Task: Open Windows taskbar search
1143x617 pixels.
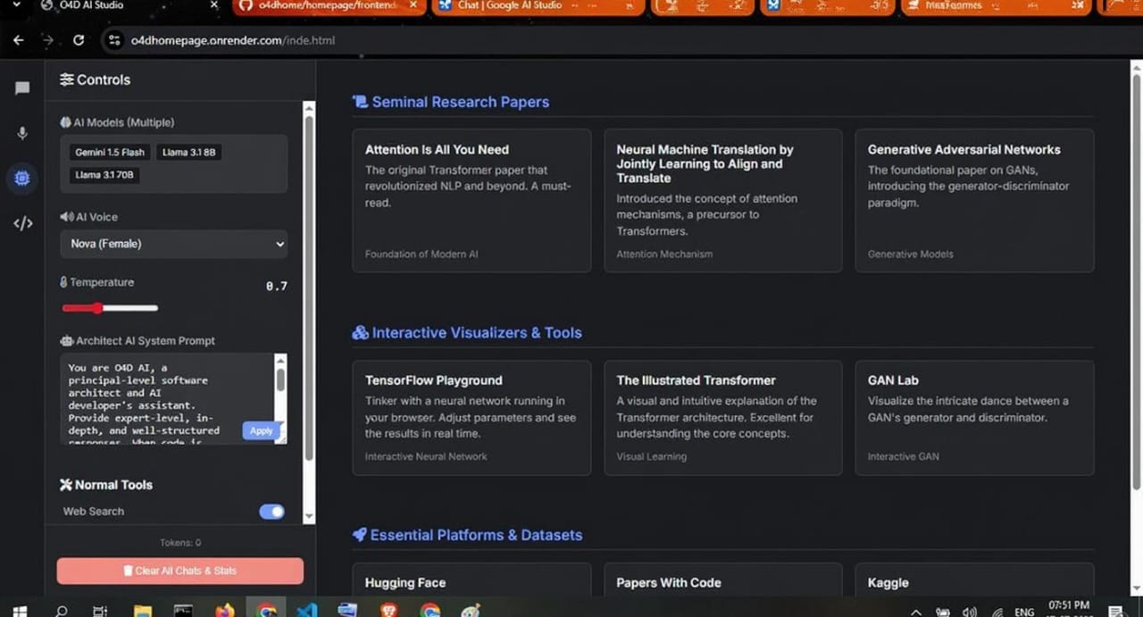Action: (62, 612)
